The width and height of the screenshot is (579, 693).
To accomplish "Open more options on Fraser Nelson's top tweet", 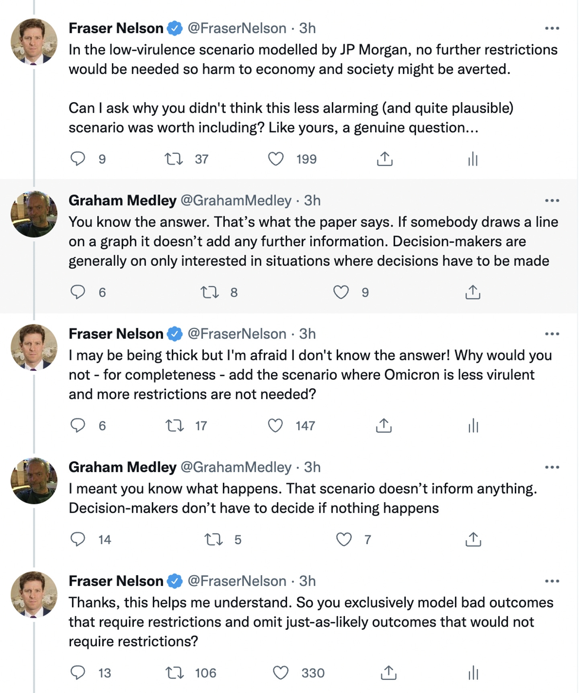I will [552, 27].
